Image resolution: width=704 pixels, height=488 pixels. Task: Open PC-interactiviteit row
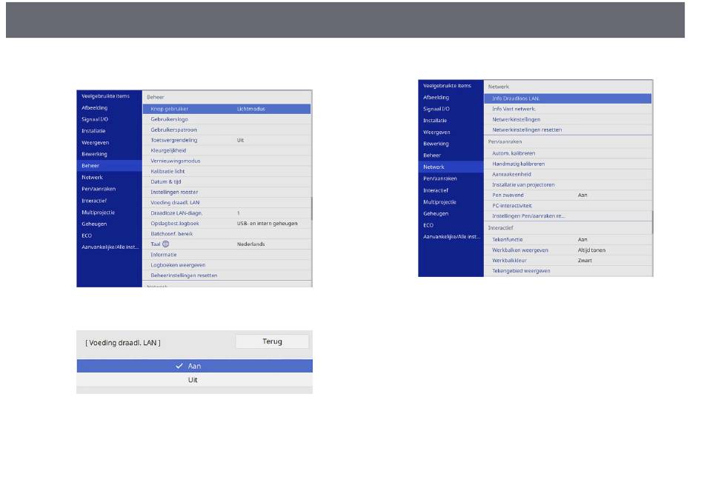[x=568, y=205]
